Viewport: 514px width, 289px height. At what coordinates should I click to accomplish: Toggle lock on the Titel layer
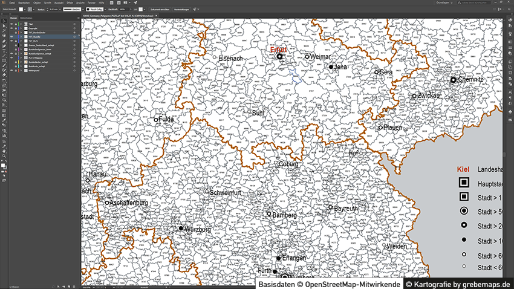click(16, 24)
